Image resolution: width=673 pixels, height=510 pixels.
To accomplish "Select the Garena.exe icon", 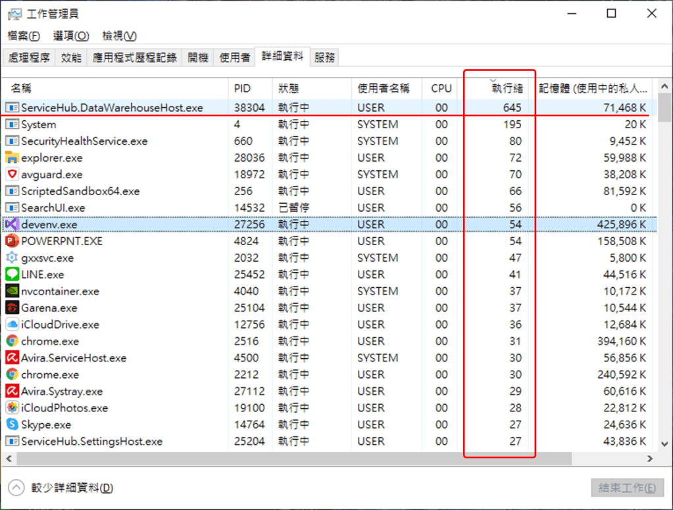I will click(12, 308).
